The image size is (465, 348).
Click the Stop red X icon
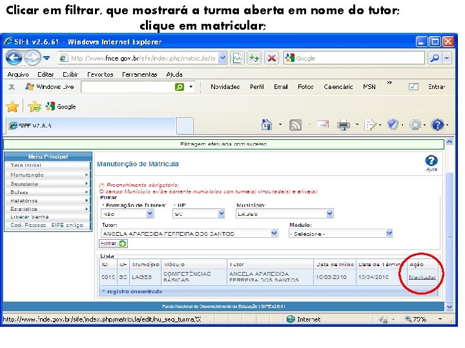(272, 58)
